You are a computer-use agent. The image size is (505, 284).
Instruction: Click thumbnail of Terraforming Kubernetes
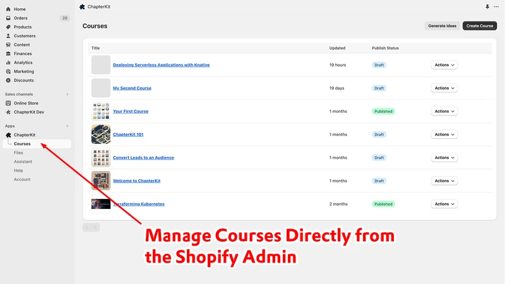pyautogui.click(x=101, y=204)
